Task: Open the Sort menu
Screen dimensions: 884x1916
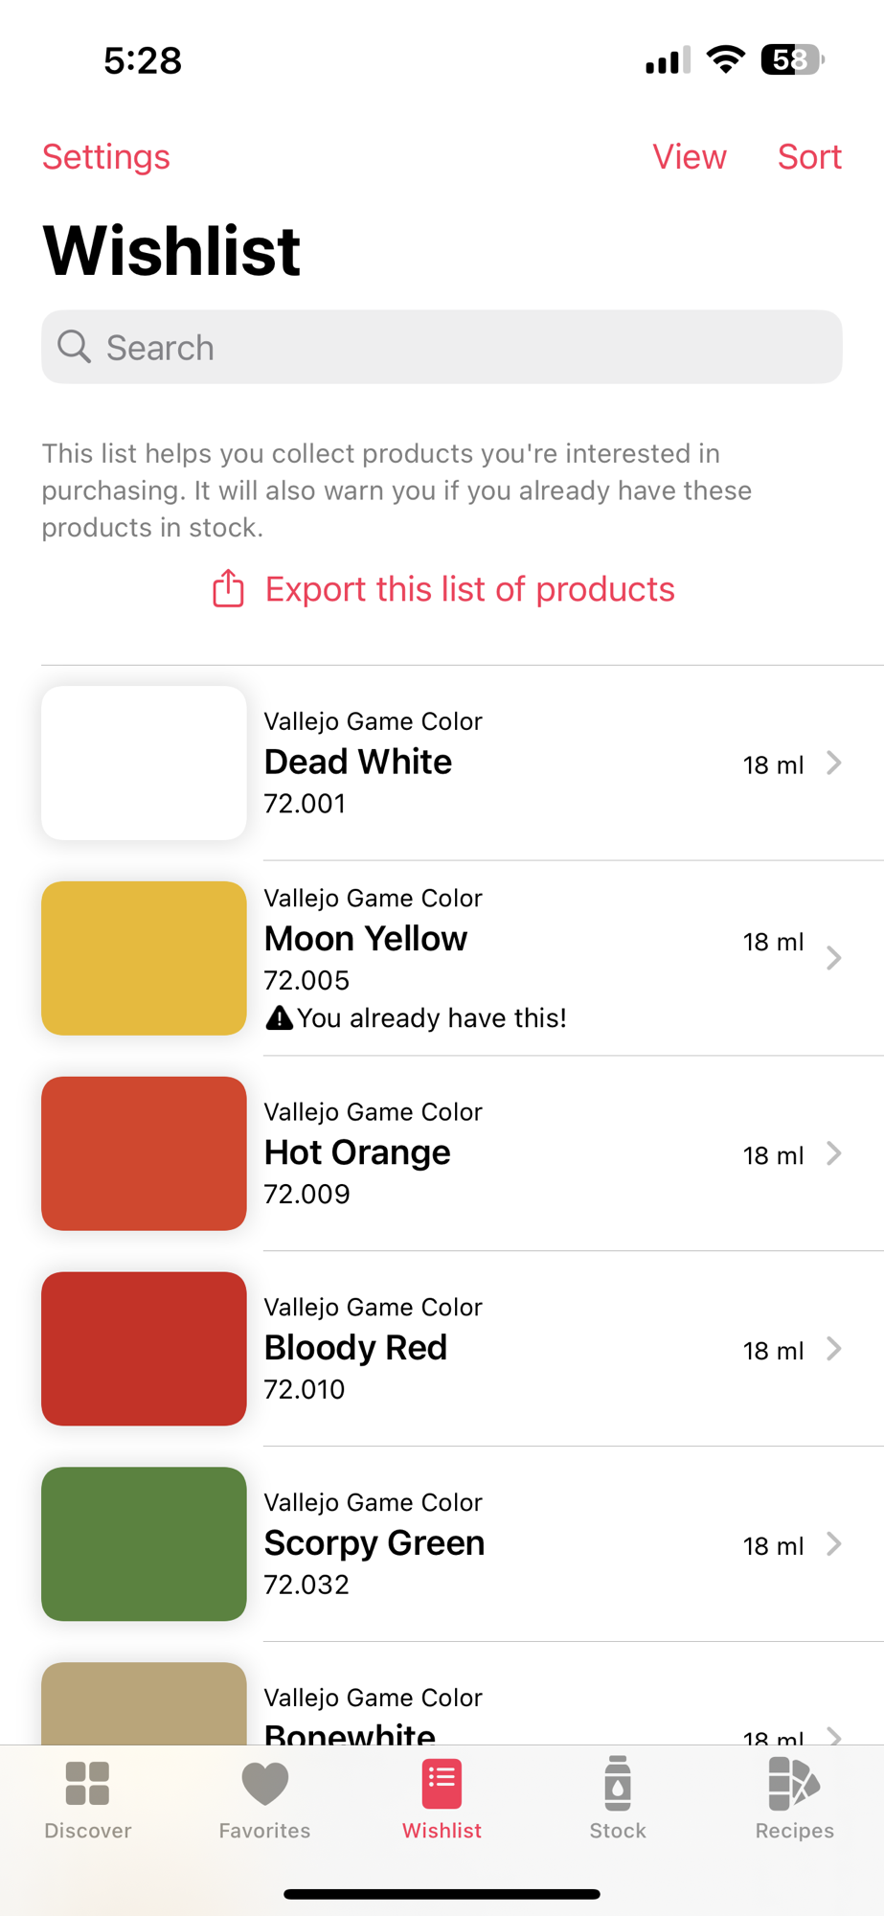Action: [x=809, y=156]
